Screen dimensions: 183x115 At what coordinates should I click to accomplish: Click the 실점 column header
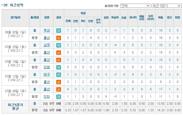pyautogui.click(x=106, y=18)
